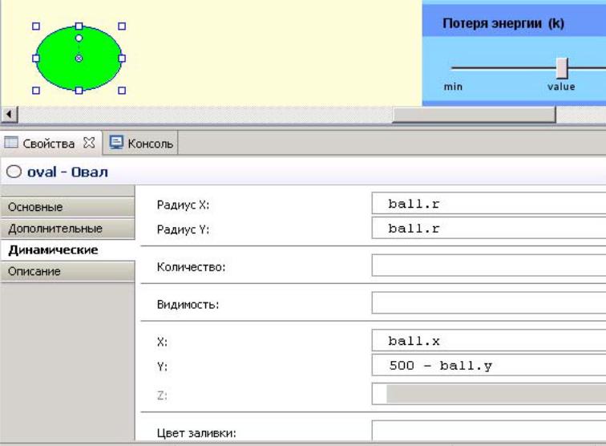Click the Потеря энергии slider thumb
The image size is (606, 446).
point(562,68)
